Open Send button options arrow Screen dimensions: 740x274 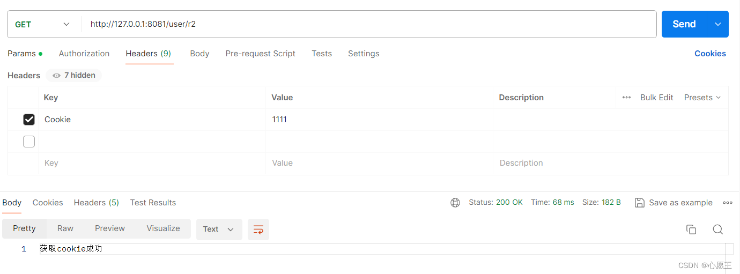[718, 24]
